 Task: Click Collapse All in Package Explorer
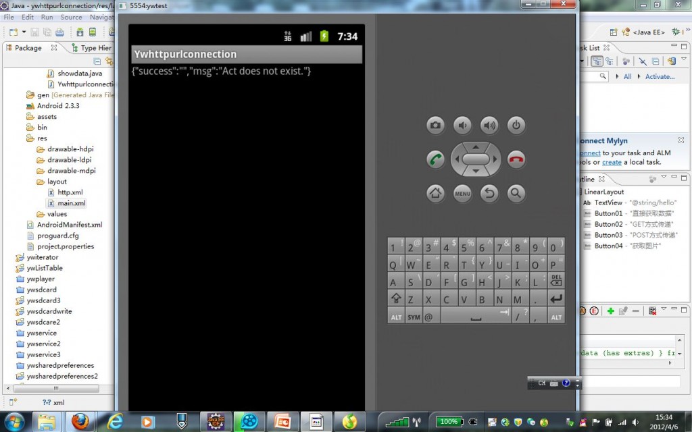[x=97, y=61]
